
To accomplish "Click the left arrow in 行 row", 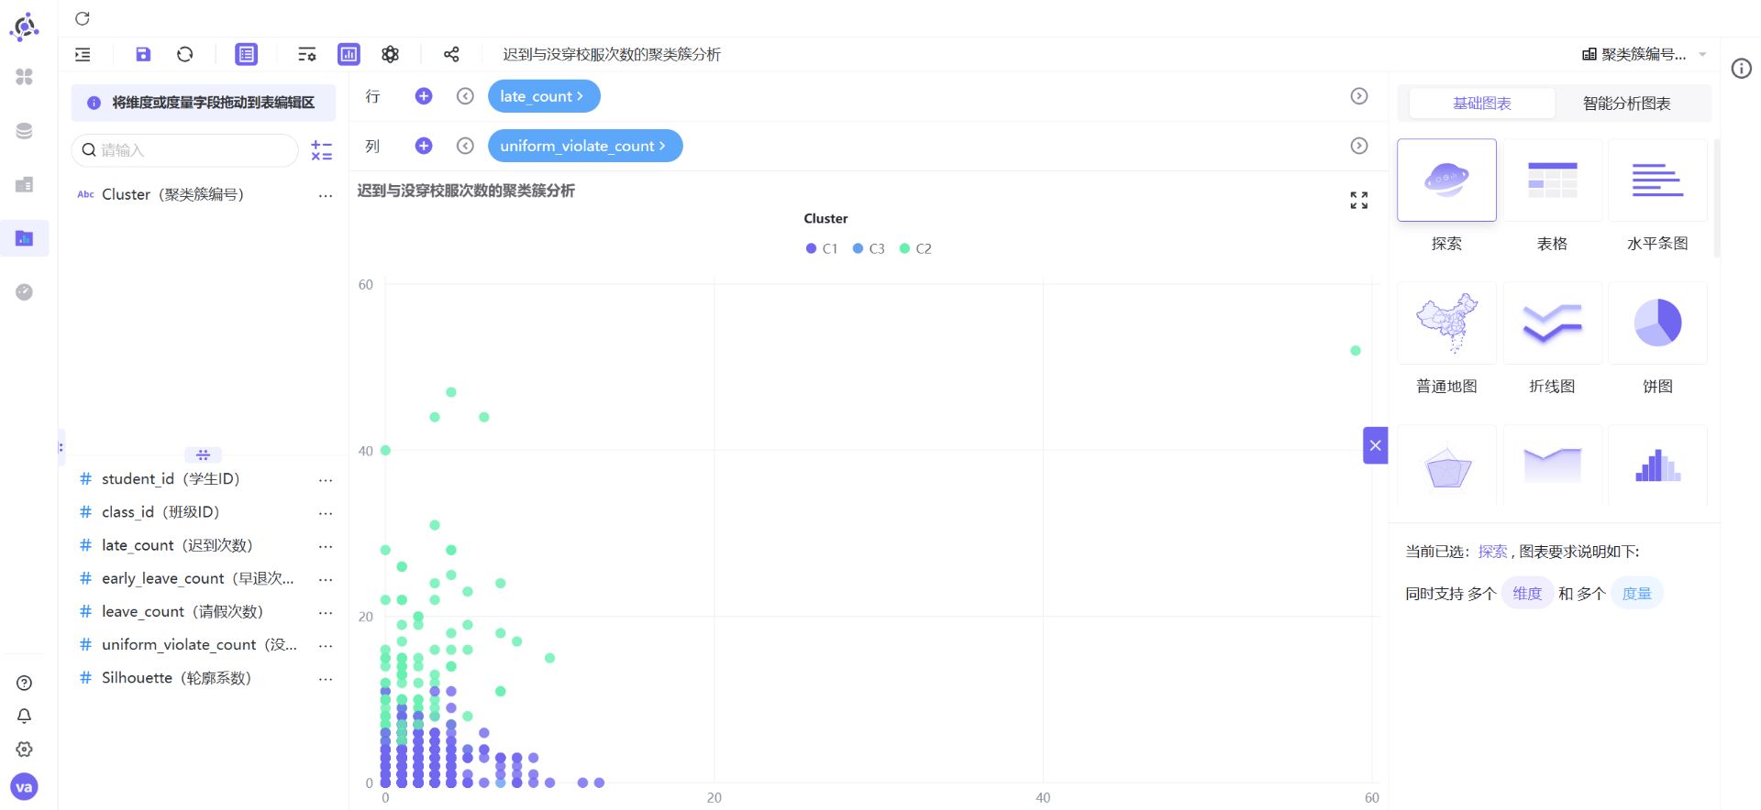I will coord(465,96).
